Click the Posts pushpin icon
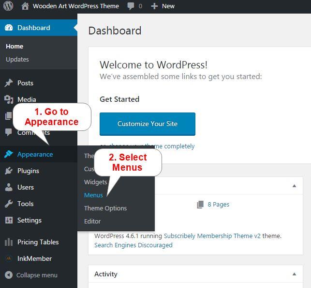311x288 pixels. click(9, 83)
